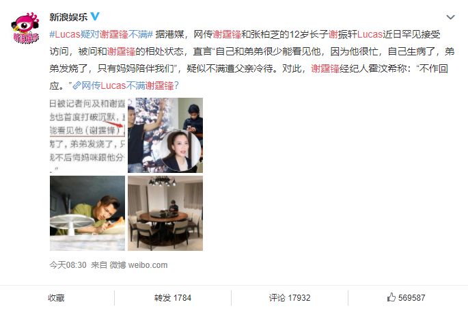This screenshot has height=311, width=468.
Task: Open the man carving food thumbnail
Action: [x=87, y=213]
